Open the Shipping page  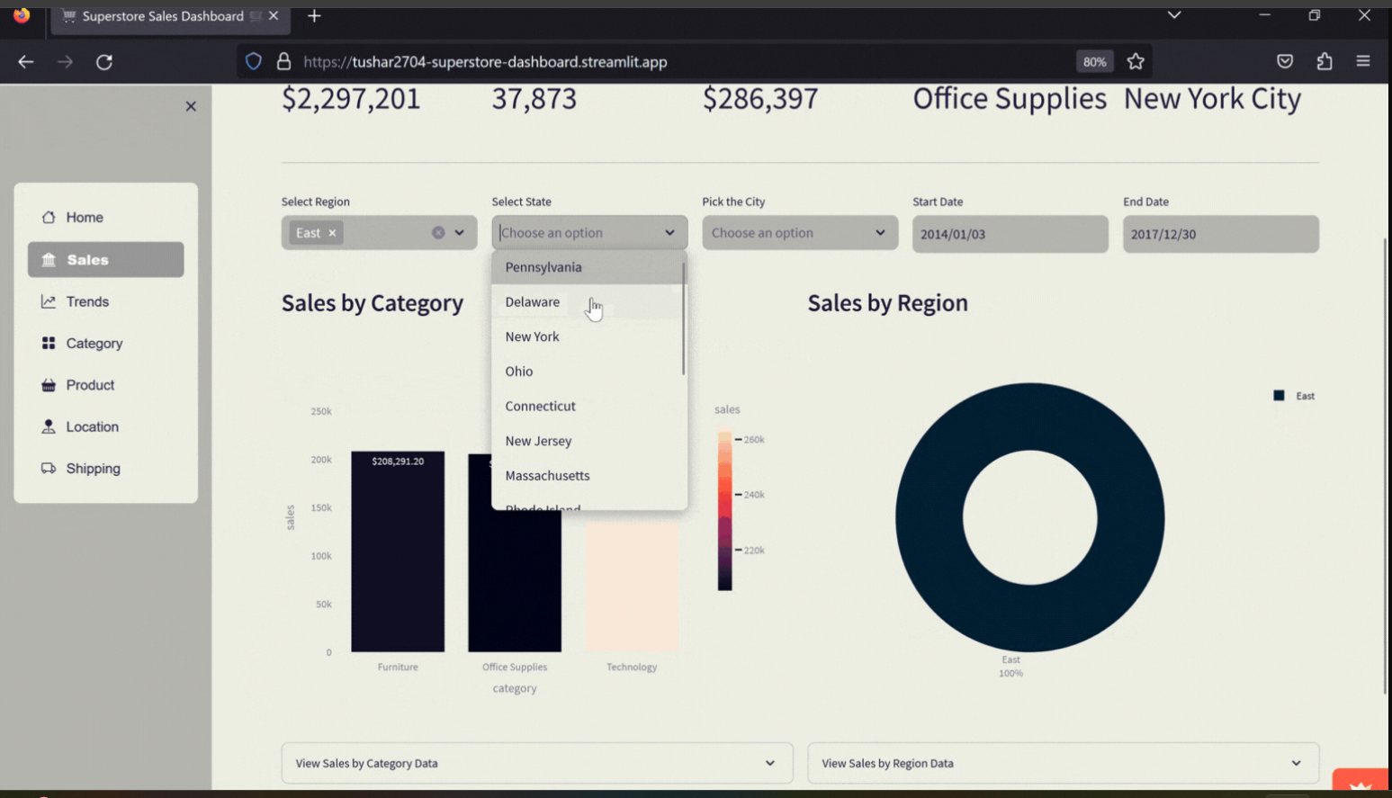pos(105,469)
